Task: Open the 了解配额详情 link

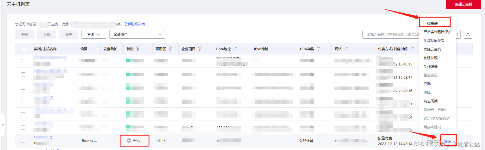Action: pyautogui.click(x=134, y=24)
